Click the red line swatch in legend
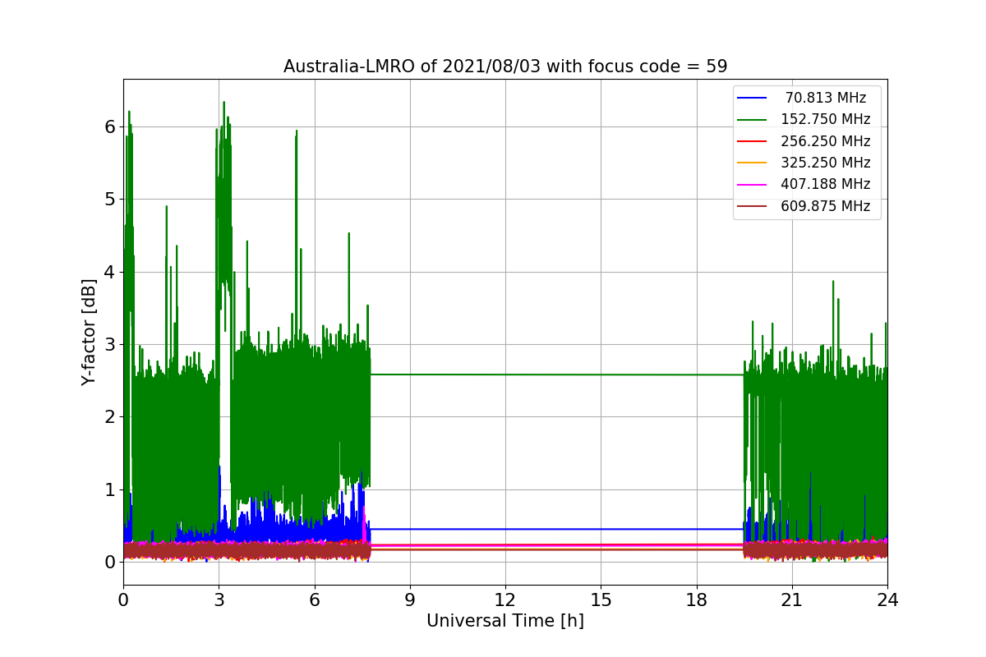Viewport: 986px width, 657px height. coord(753,141)
